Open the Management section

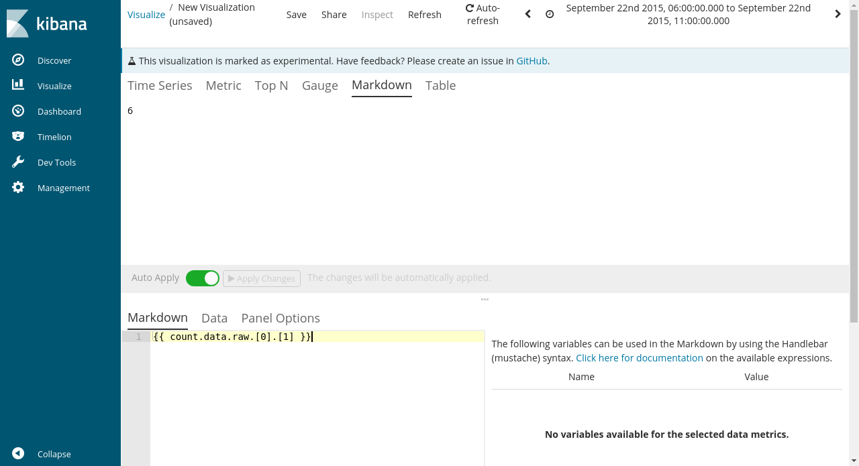tap(64, 188)
